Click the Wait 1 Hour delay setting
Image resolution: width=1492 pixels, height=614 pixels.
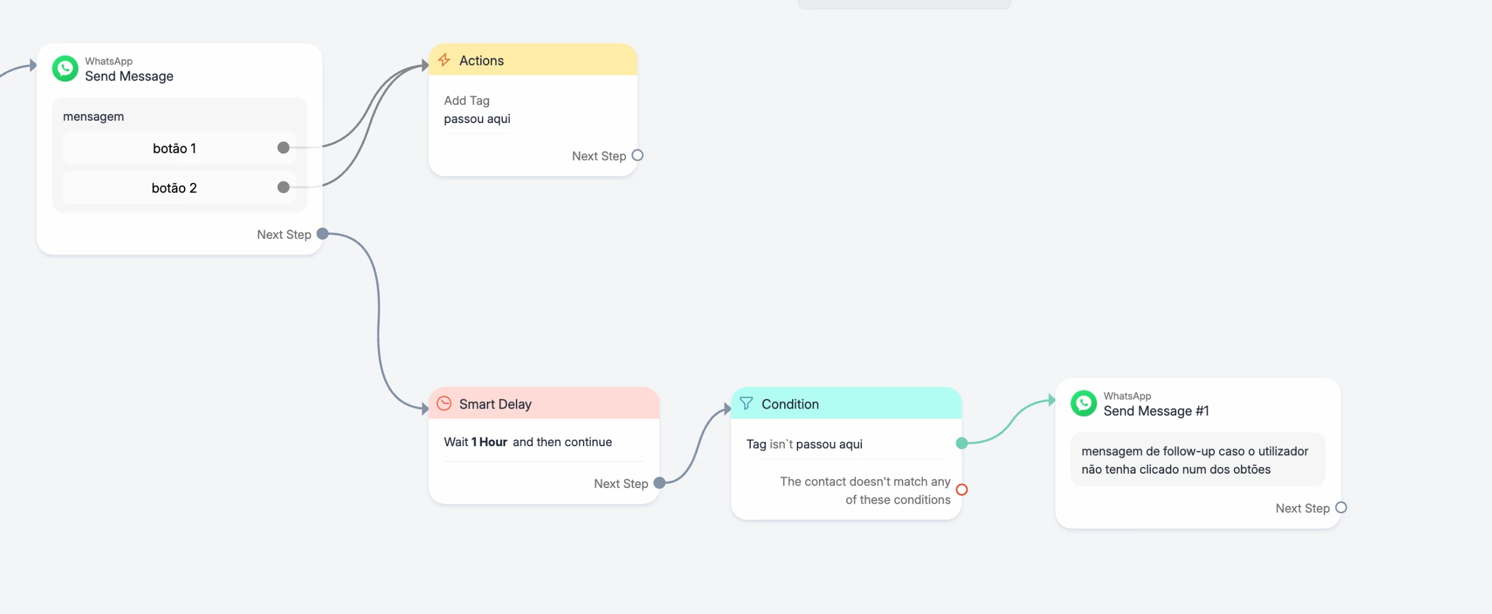click(x=527, y=442)
